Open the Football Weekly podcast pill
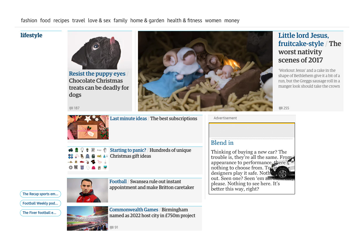 41,203
